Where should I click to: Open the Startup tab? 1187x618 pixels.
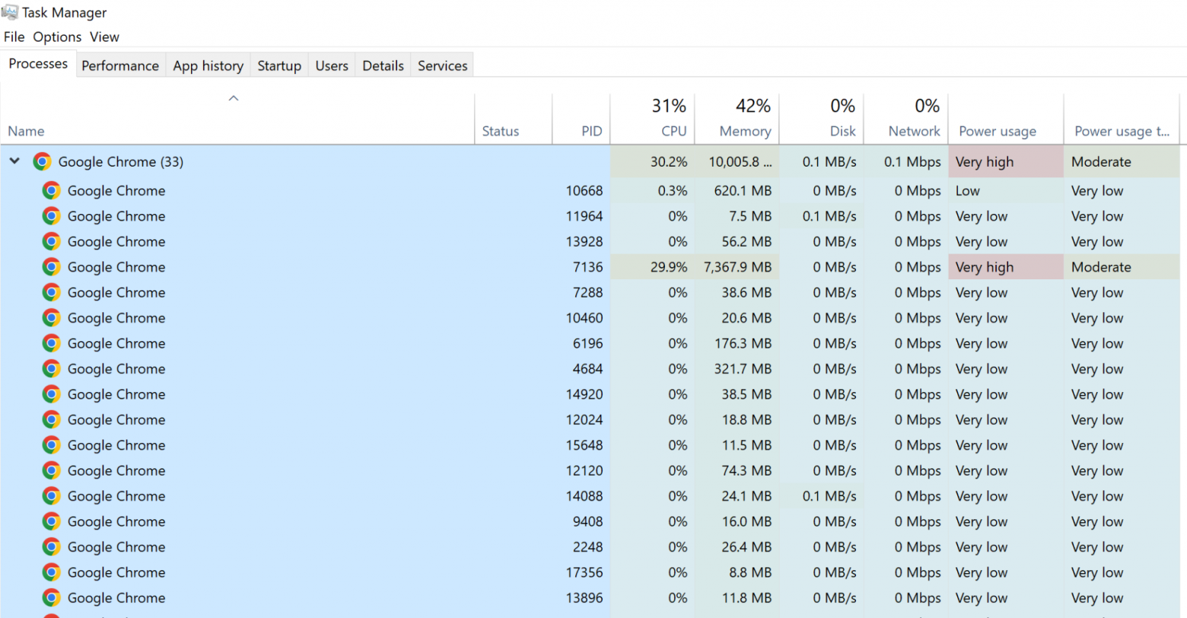[279, 65]
